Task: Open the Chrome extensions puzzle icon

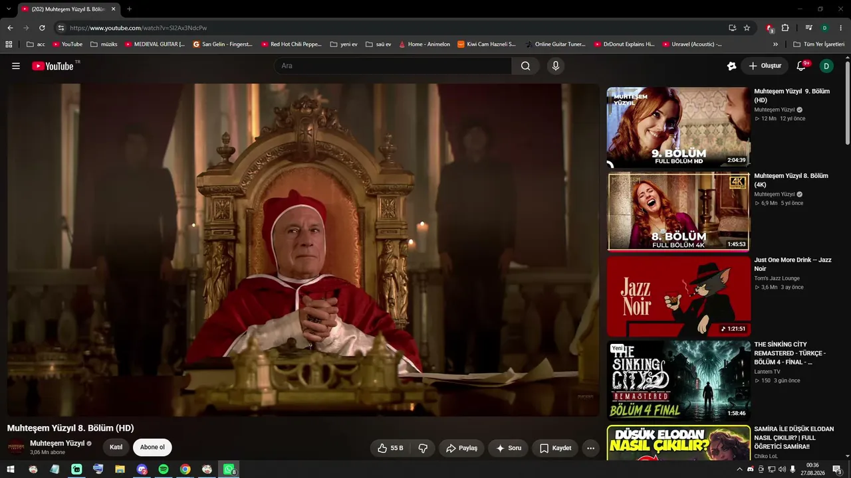Action: 785,28
